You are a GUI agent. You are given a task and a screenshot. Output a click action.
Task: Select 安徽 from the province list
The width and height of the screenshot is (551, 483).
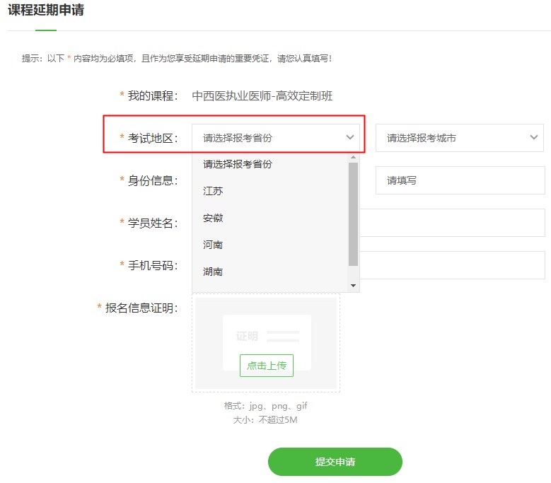[x=213, y=218]
